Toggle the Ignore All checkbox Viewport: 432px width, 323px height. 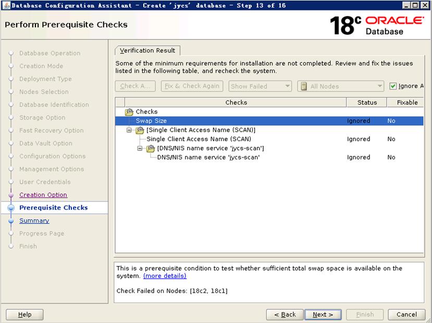pos(393,86)
